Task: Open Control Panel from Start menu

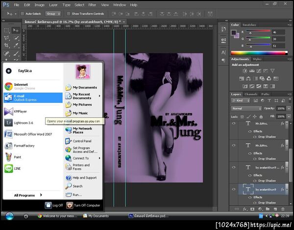Action: pyautogui.click(x=82, y=141)
